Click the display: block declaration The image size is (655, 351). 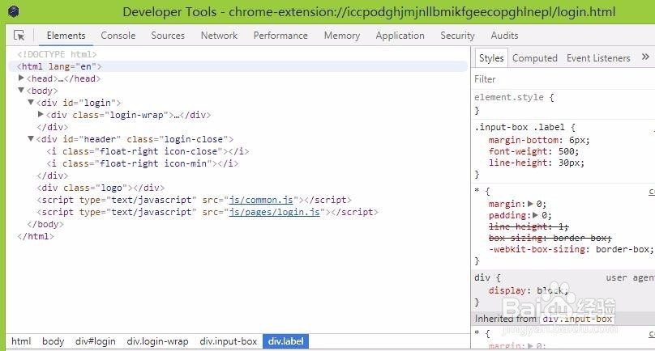click(529, 290)
